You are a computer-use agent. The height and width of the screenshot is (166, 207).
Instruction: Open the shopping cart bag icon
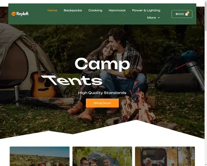coord(187,14)
